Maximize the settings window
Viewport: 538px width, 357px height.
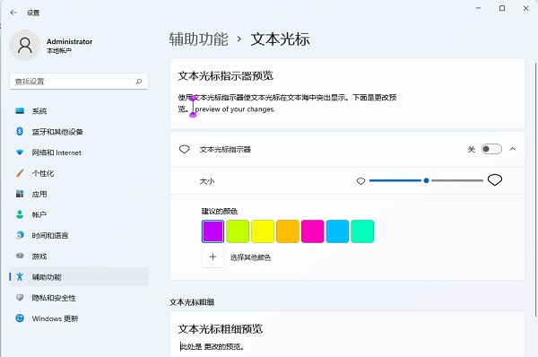pyautogui.click(x=502, y=8)
